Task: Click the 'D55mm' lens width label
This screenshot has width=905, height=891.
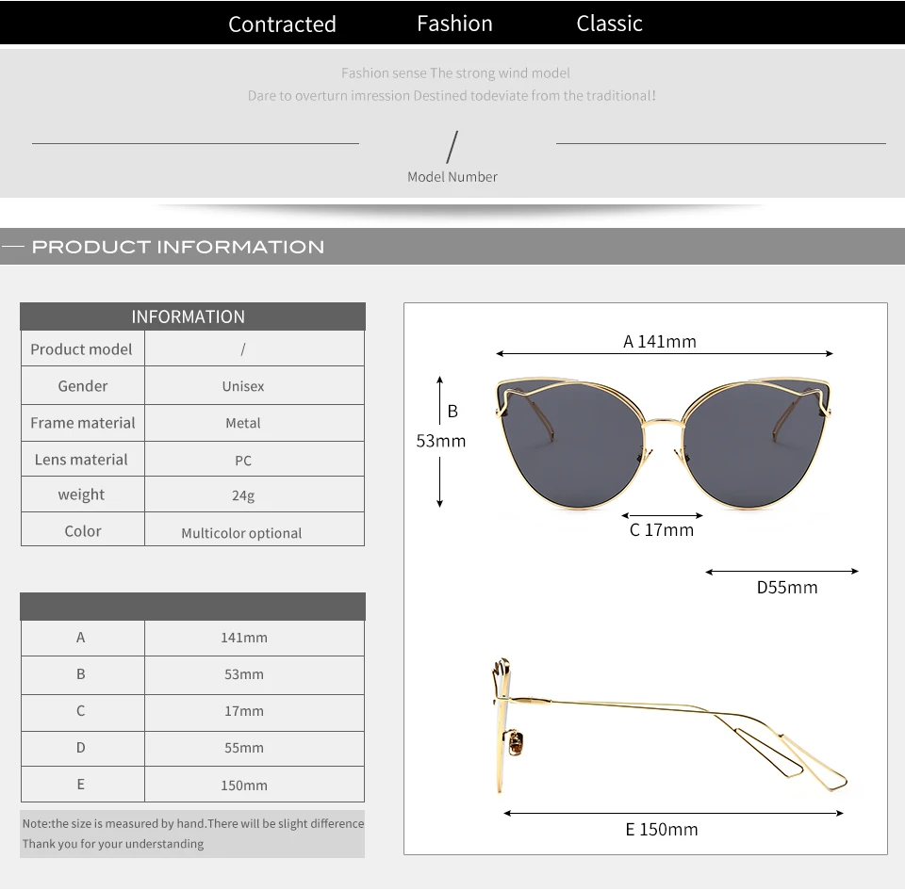Action: 787,588
